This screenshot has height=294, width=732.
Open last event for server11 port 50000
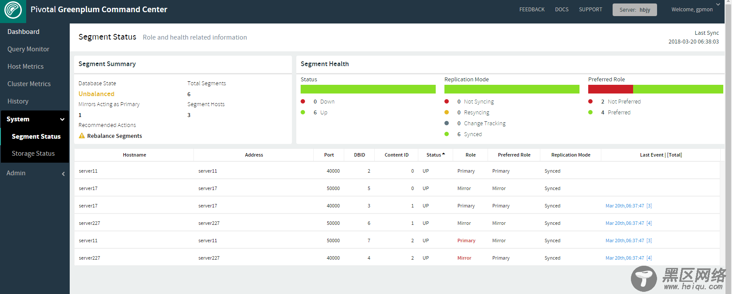coord(629,241)
